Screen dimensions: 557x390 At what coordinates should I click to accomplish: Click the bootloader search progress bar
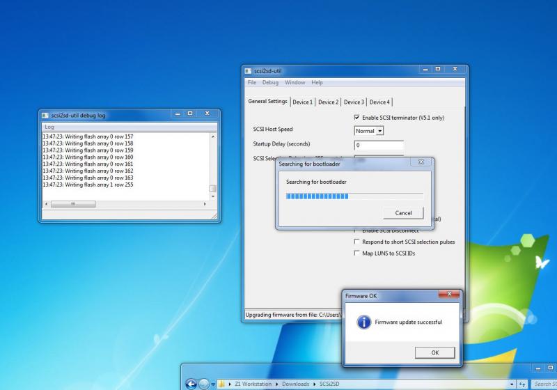[354, 196]
